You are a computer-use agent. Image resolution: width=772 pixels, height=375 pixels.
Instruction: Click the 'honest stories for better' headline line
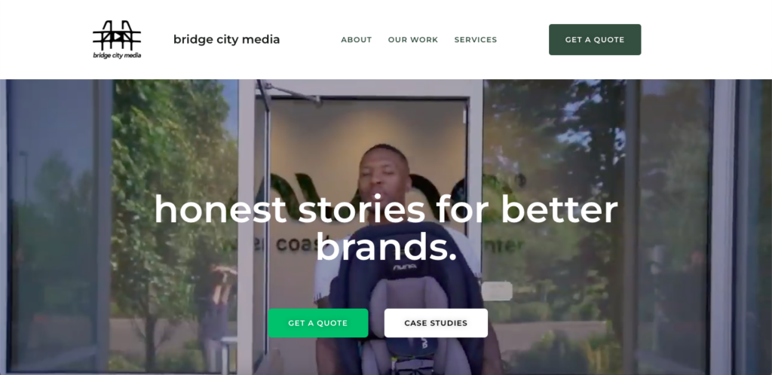(386, 209)
